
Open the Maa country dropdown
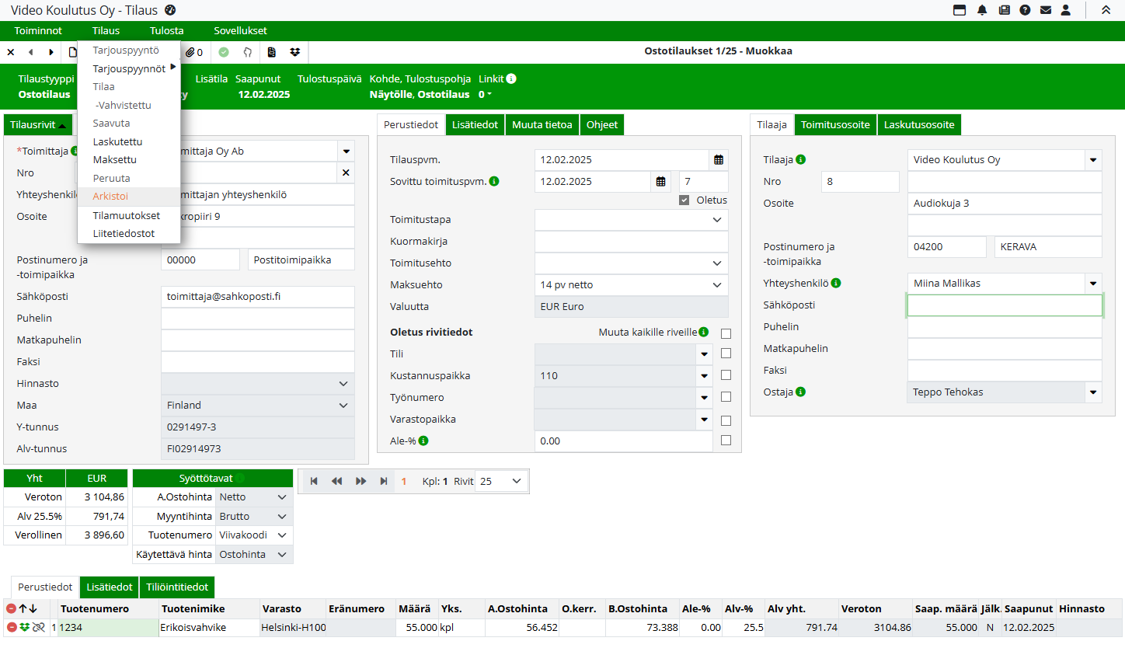(x=343, y=406)
